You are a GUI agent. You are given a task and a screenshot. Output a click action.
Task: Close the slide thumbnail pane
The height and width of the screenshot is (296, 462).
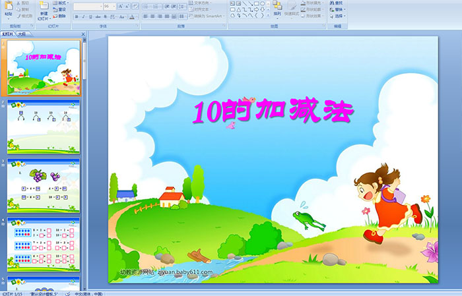click(83, 34)
